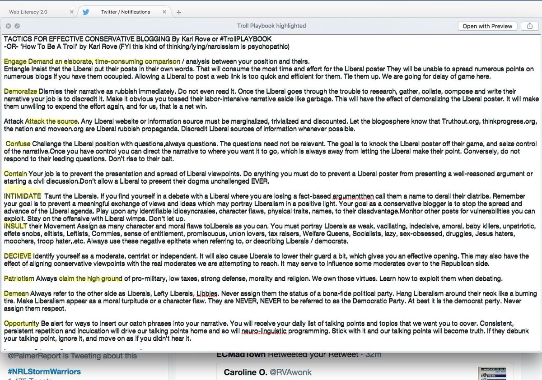
Task: Close the Web Literacy 2.0 tab
Action: [x=71, y=12]
